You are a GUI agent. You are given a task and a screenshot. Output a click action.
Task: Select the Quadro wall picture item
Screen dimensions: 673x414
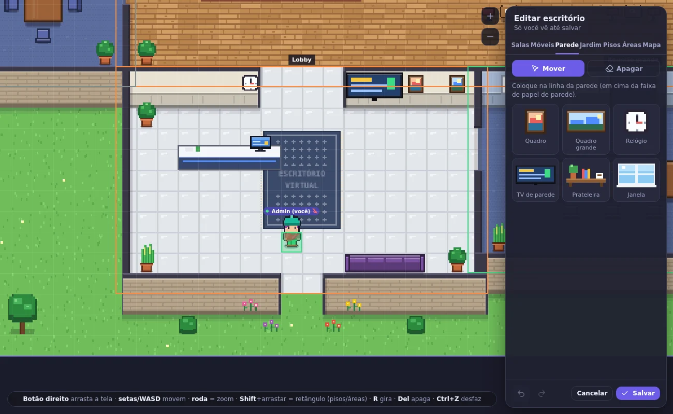tap(535, 129)
